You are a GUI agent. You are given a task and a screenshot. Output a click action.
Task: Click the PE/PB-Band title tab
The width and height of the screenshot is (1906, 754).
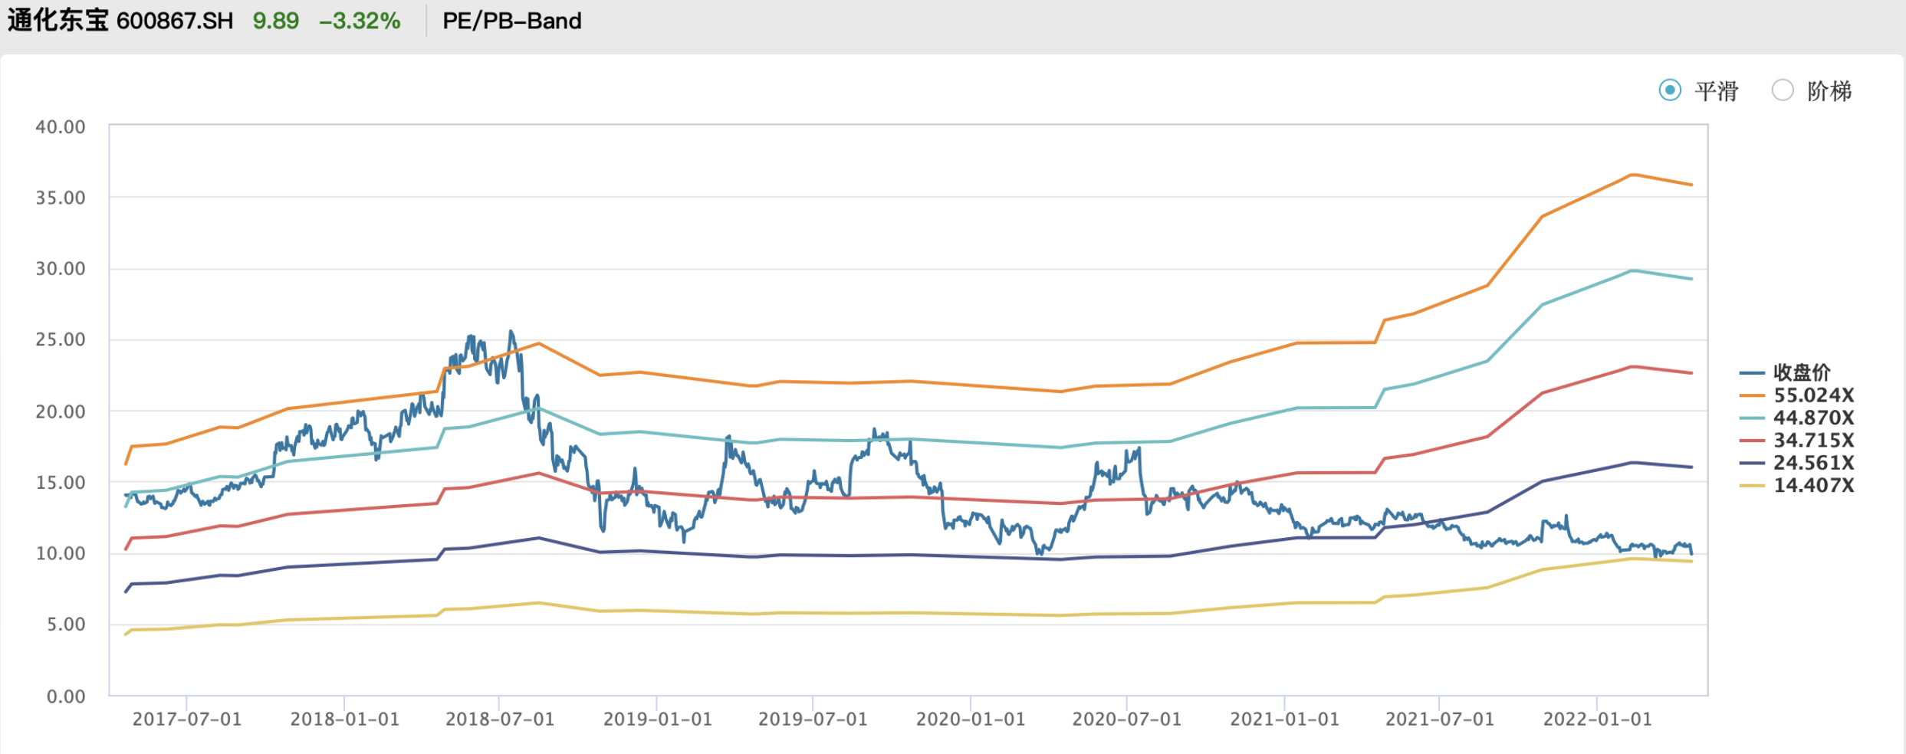(x=512, y=21)
